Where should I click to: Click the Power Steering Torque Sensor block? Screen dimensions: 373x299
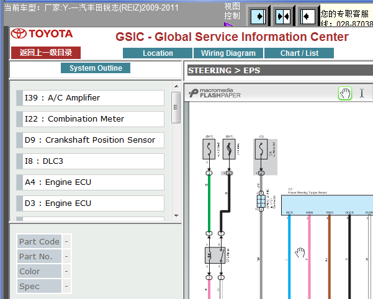[x=327, y=205]
